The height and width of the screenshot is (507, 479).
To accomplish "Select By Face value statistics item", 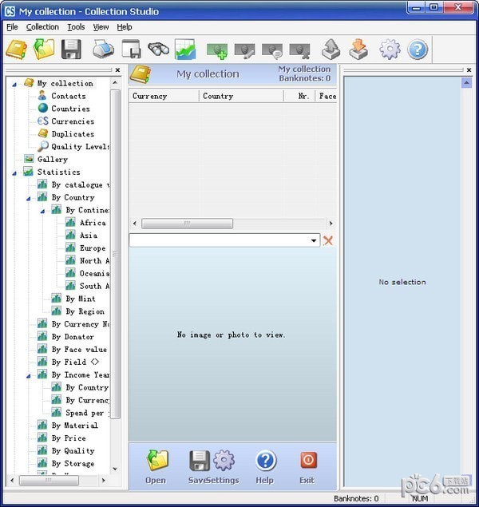I will pyautogui.click(x=79, y=350).
